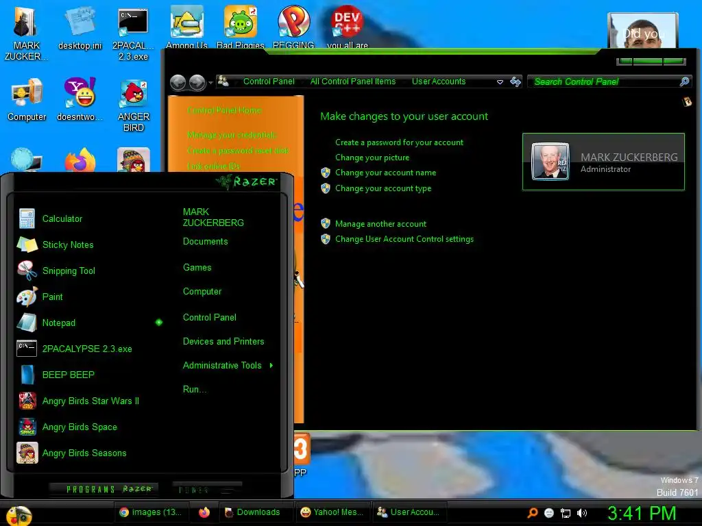702x526 pixels.
Task: Expand the Notepad jump list indicator
Action: click(x=159, y=322)
